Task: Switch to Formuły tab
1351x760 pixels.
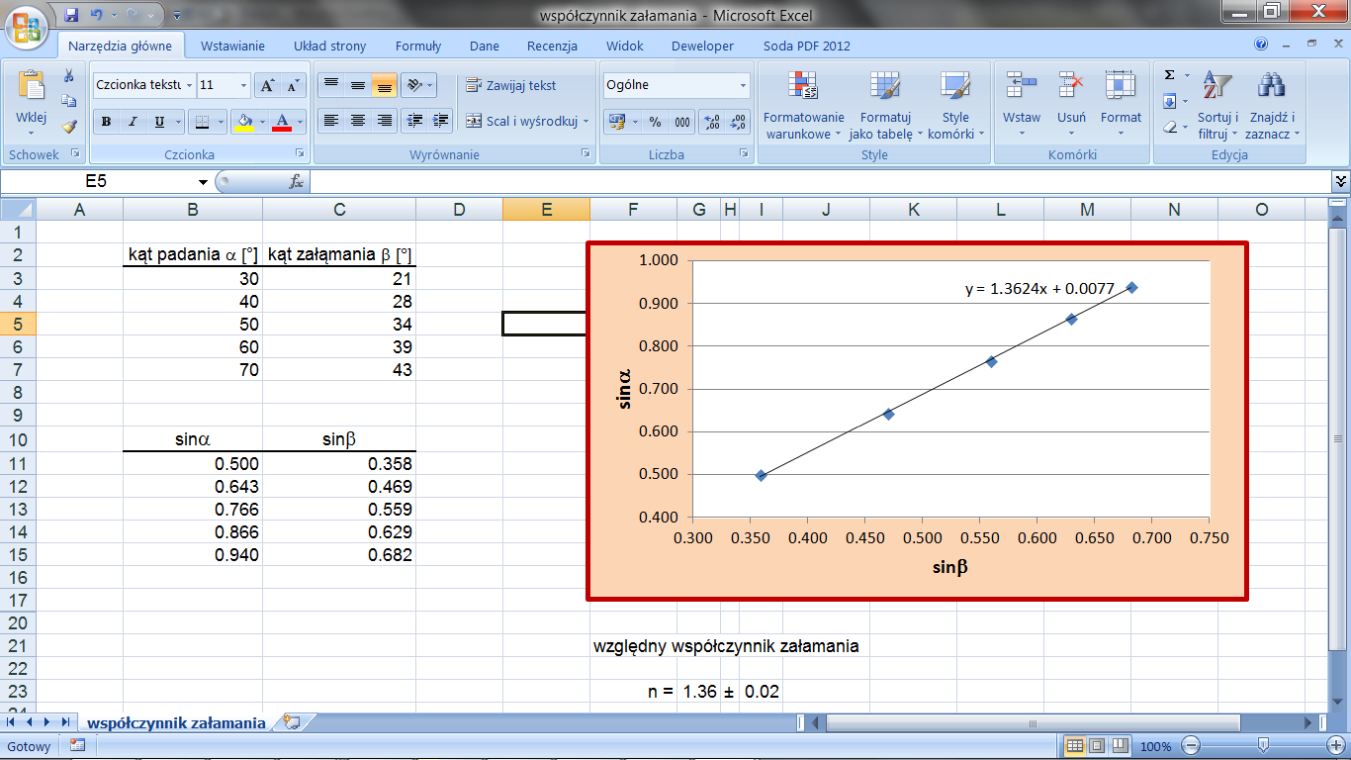Action: click(x=418, y=46)
